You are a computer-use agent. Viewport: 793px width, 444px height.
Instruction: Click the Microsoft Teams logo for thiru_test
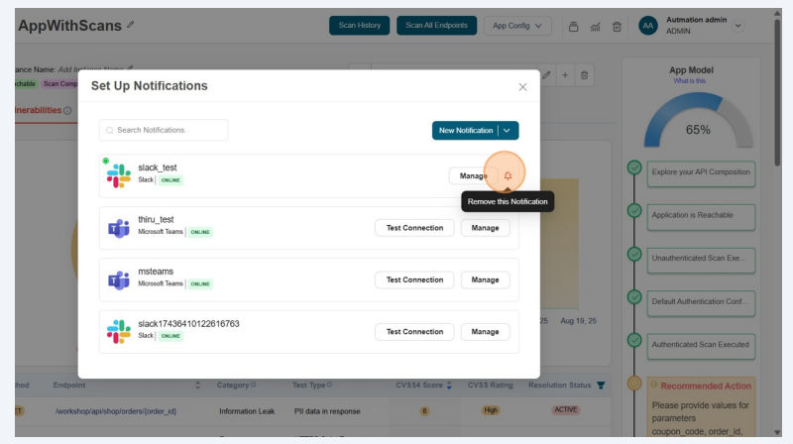(x=119, y=228)
